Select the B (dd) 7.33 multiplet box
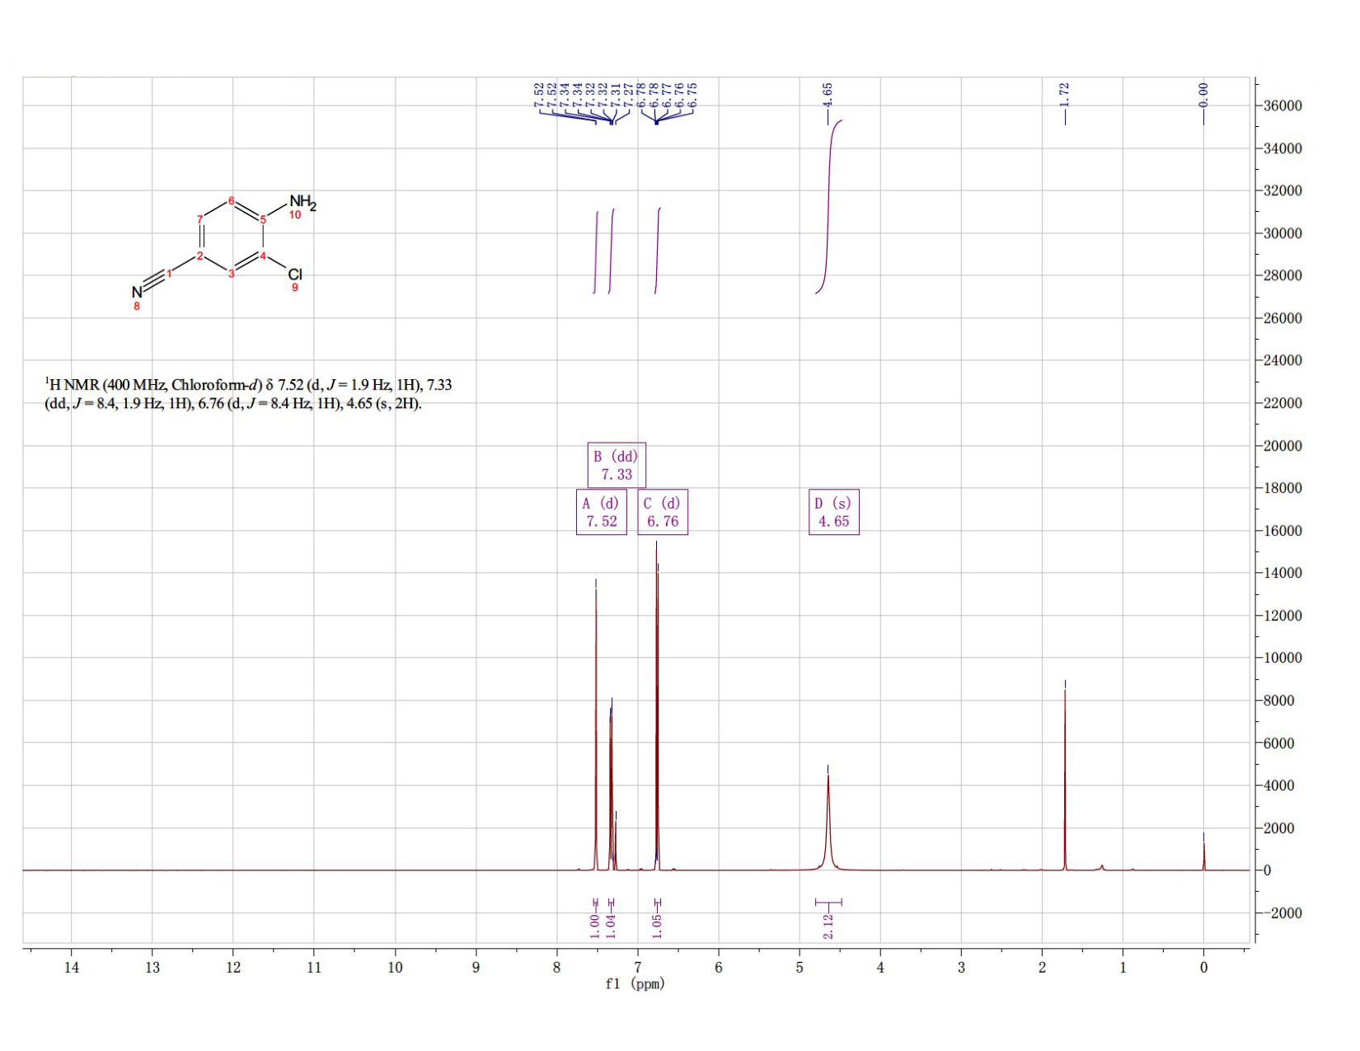This screenshot has width=1360, height=1051. coord(617,465)
